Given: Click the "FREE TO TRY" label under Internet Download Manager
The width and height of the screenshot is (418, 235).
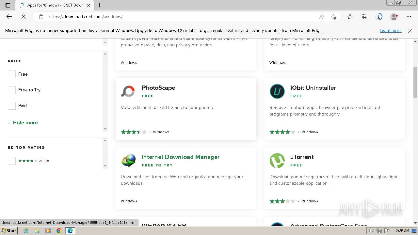Looking at the screenshot, I should pyautogui.click(x=157, y=165).
